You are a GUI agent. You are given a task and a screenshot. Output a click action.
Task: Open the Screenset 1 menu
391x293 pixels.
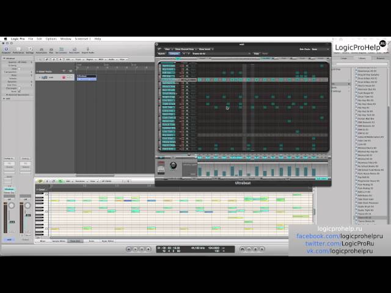83,39
